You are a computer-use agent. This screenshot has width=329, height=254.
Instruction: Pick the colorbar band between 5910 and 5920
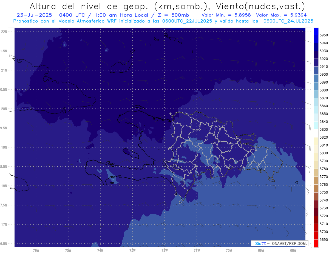316,63
